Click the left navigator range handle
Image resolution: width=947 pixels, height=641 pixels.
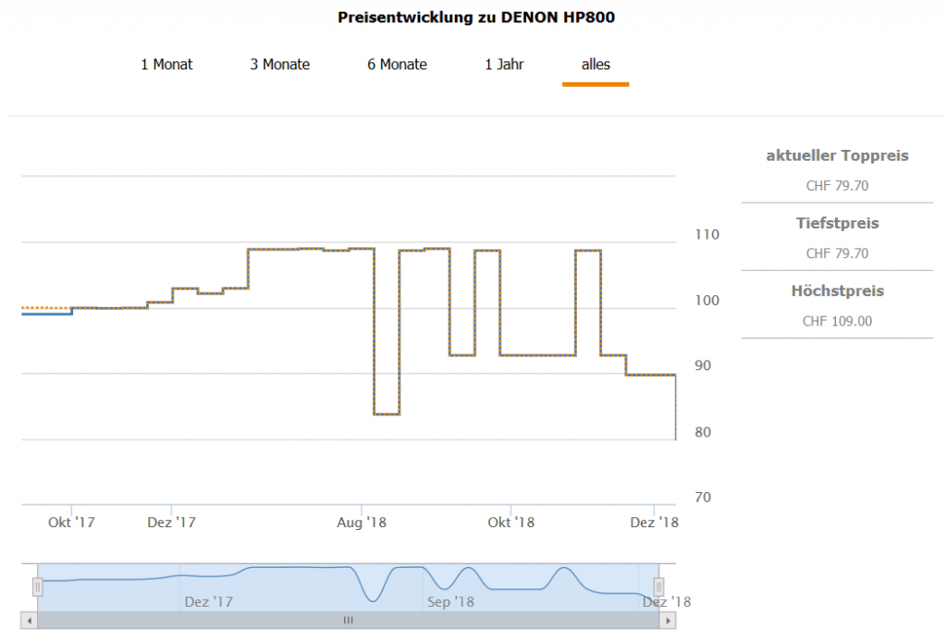tap(38, 587)
